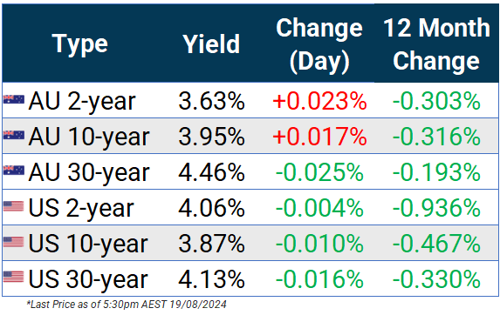Select the Yield column header
The image size is (500, 315).
211,44
